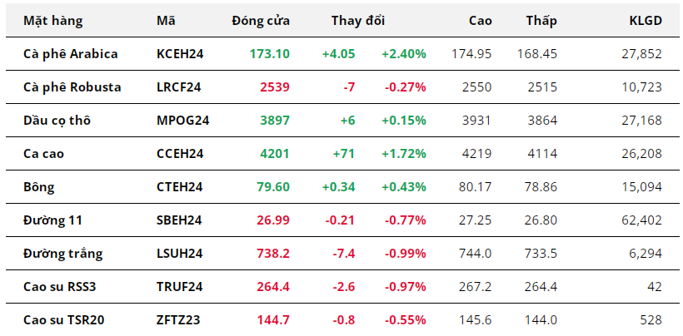
Task: Click the "Mã" column header
Action: 166,21
